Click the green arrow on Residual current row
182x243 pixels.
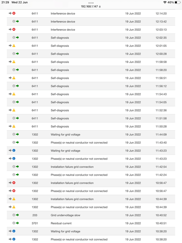pos(17,223)
